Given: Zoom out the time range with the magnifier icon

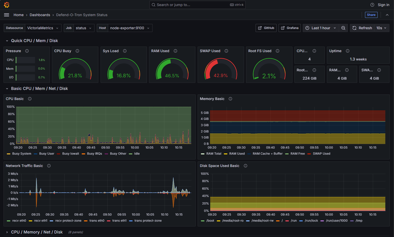Looking at the screenshot, I should click(343, 28).
